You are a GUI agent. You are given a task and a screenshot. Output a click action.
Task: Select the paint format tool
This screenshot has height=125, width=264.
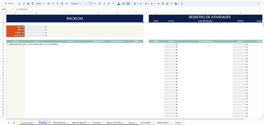(32, 4)
